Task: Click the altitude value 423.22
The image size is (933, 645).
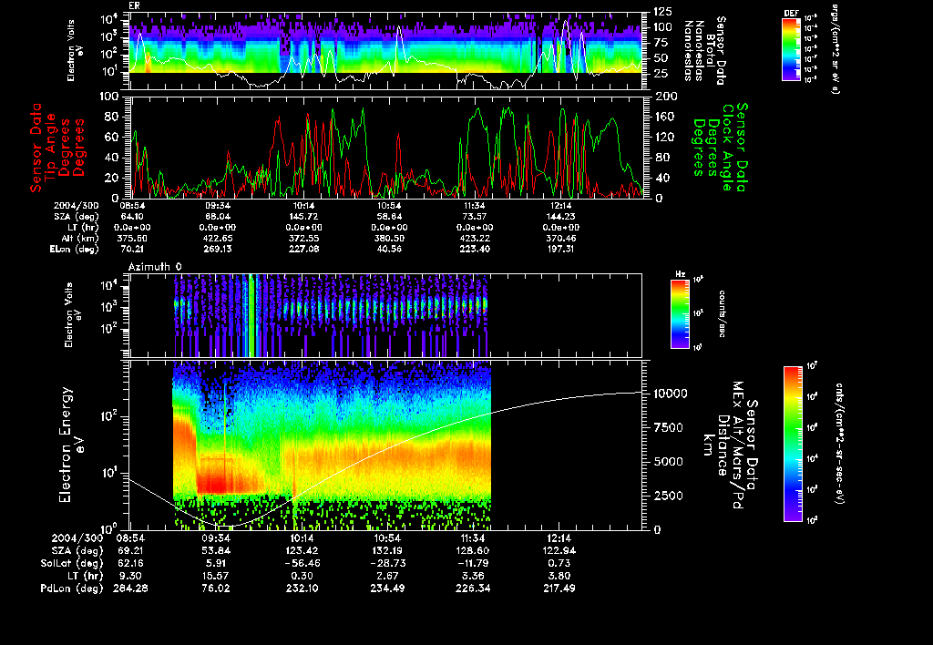Action: (x=474, y=239)
